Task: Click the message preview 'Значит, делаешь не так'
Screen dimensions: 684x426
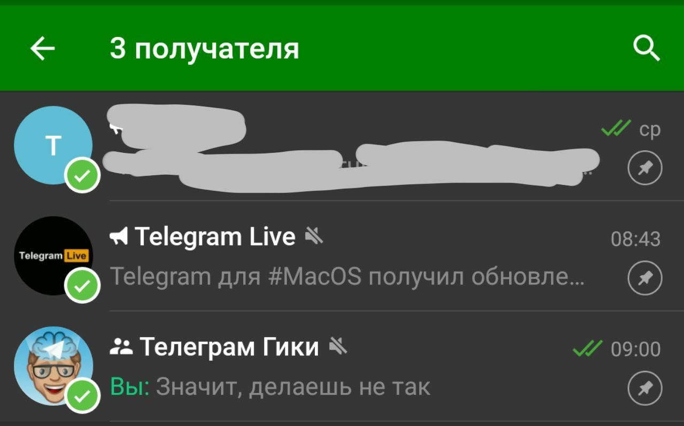Action: click(293, 387)
